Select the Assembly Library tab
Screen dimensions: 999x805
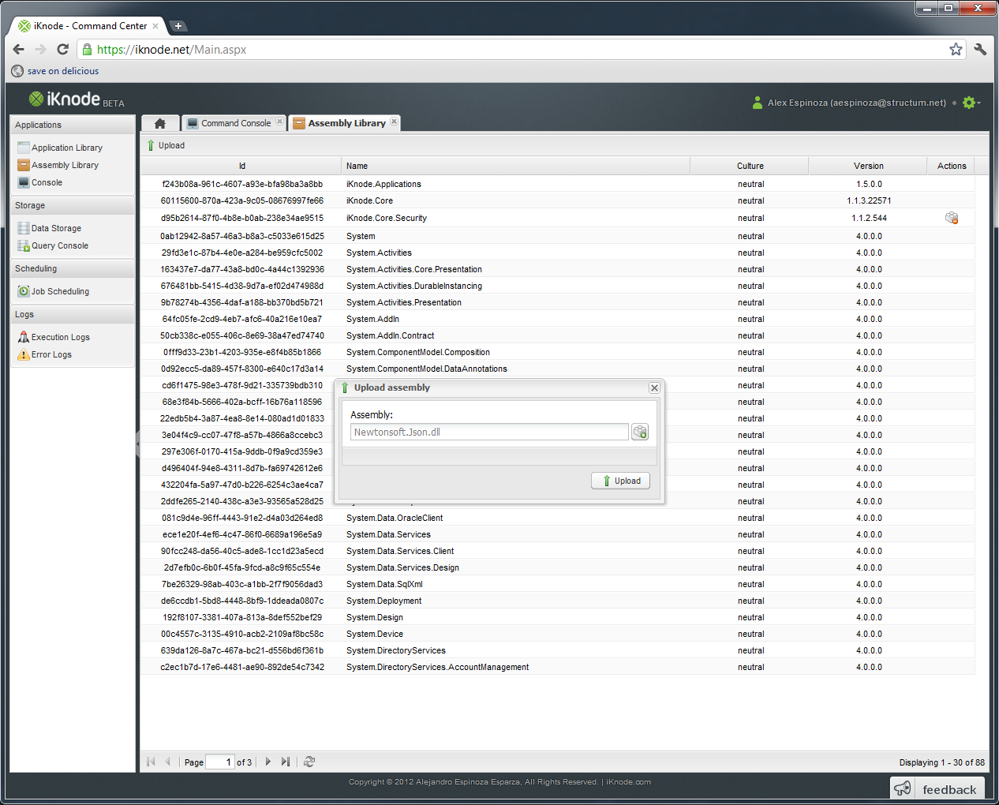(x=346, y=123)
